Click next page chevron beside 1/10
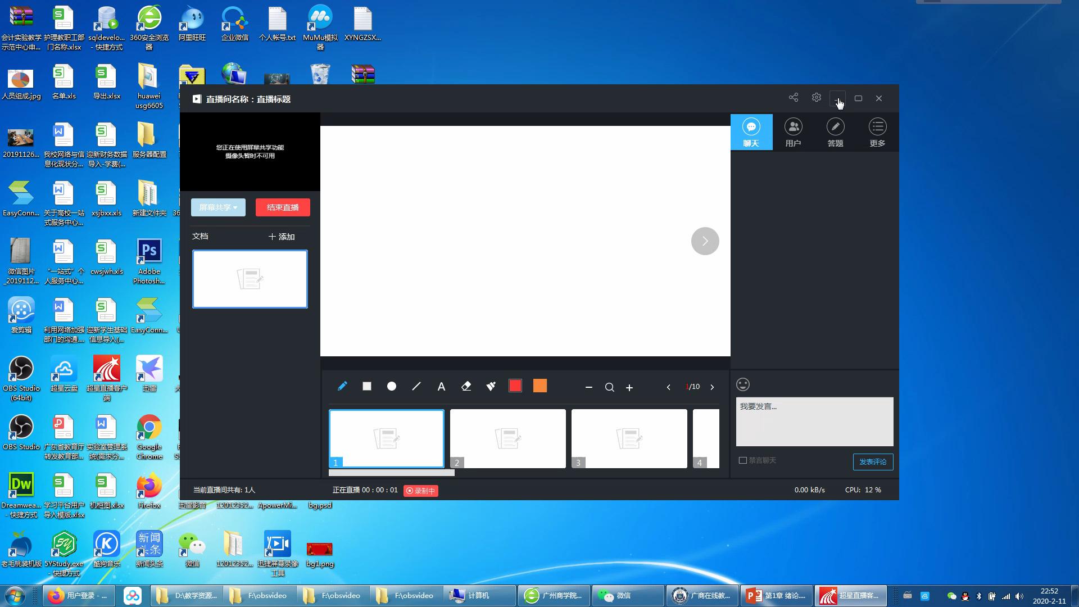The height and width of the screenshot is (607, 1079). [x=712, y=387]
